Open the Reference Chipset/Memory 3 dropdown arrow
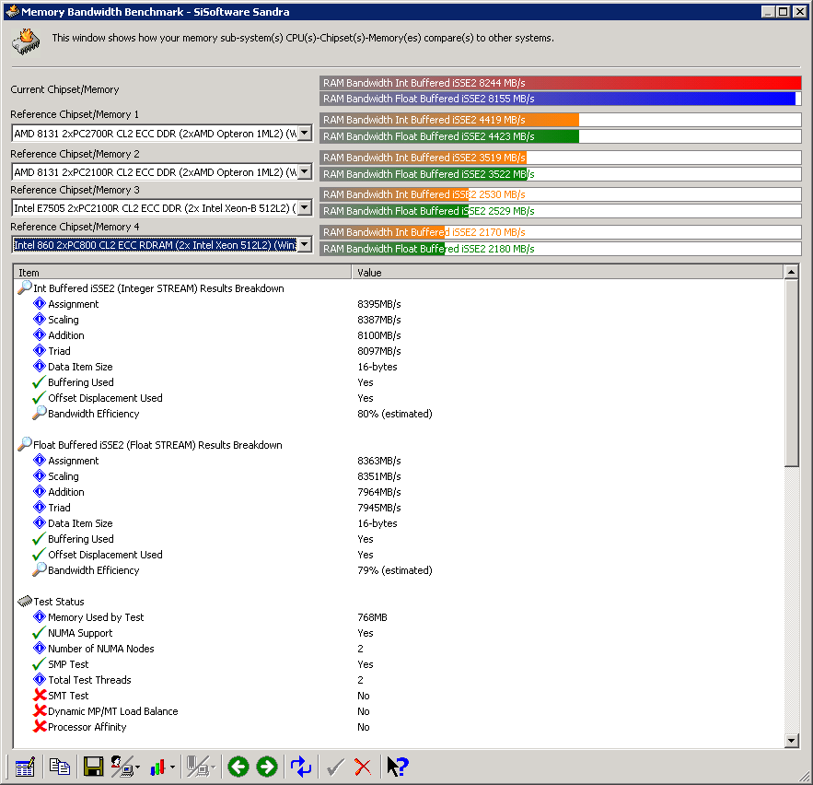Screen dimensions: 813x785 tap(305, 208)
